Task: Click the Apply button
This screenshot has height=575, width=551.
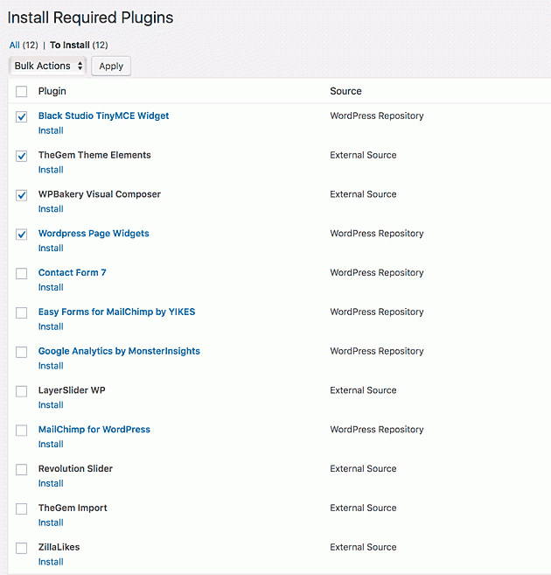Action: pyautogui.click(x=111, y=66)
